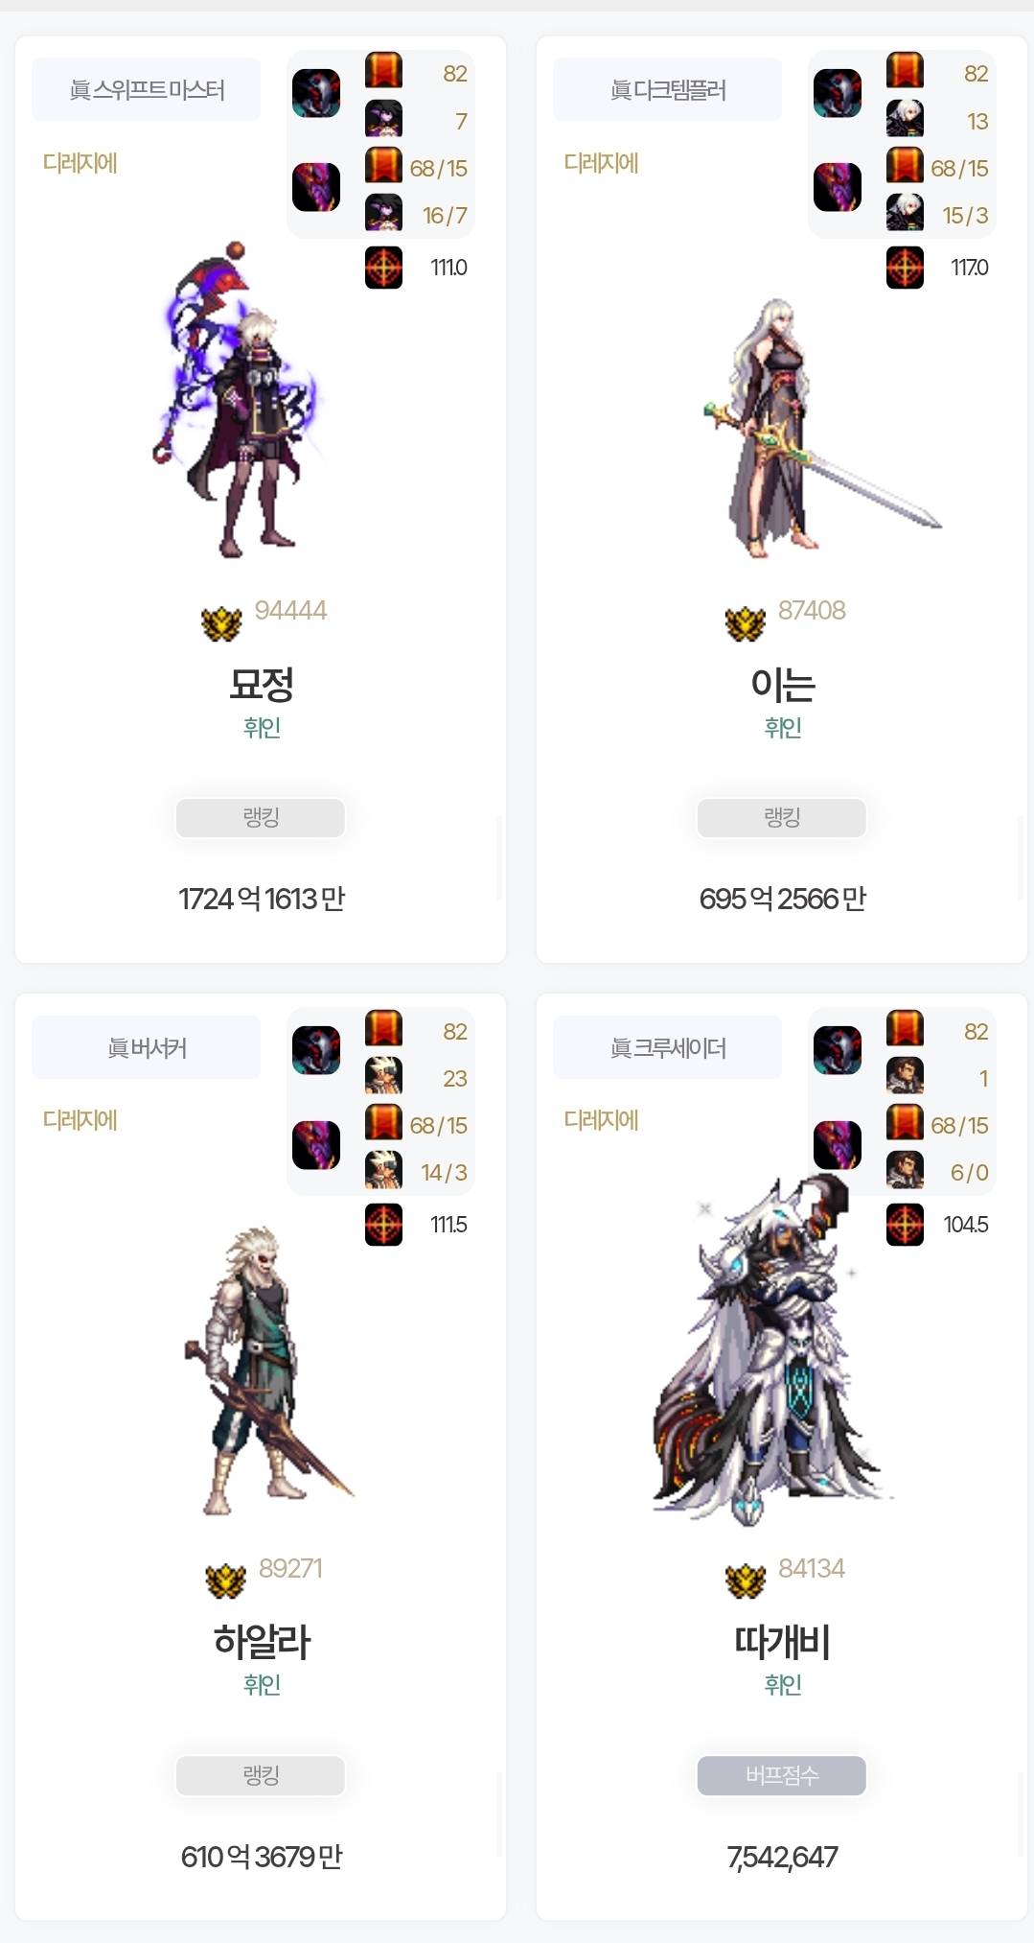Click the top helmeted raid icon in 하알라 card

click(316, 1050)
